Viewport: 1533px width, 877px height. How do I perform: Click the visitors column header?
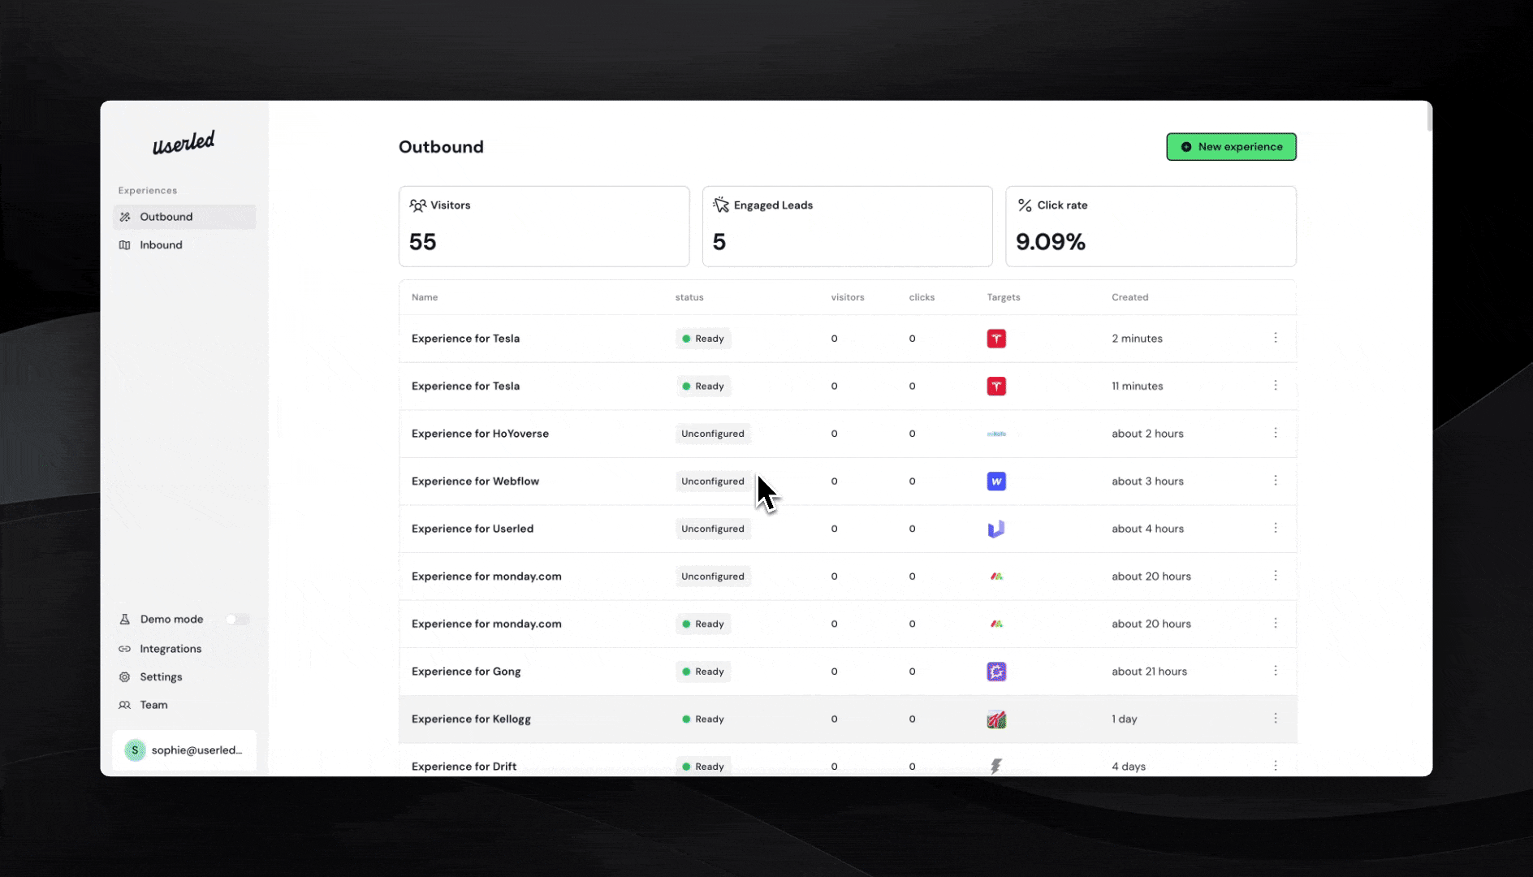[848, 297]
